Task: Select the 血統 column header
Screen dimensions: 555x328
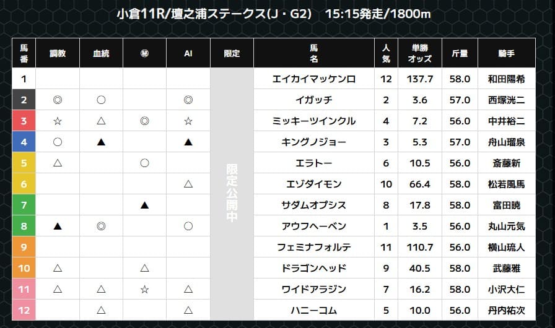Action: [101, 53]
